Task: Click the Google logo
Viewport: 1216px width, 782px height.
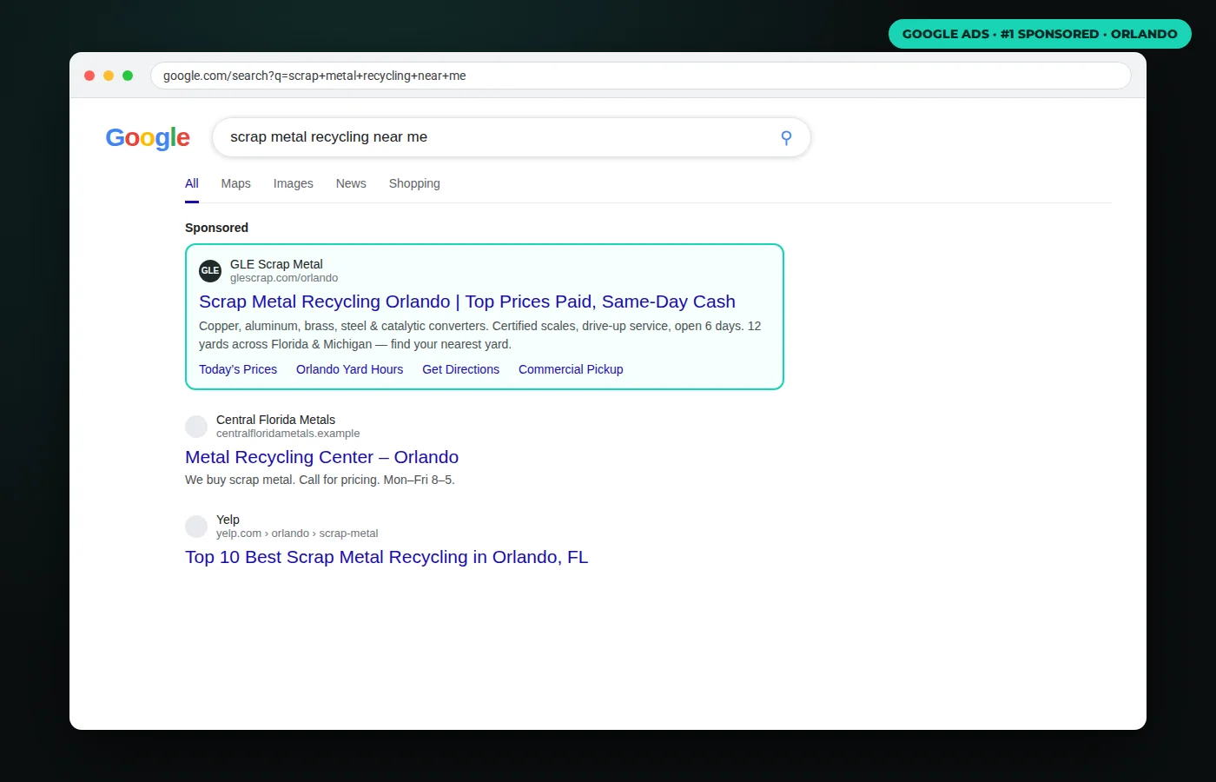Action: pyautogui.click(x=148, y=137)
